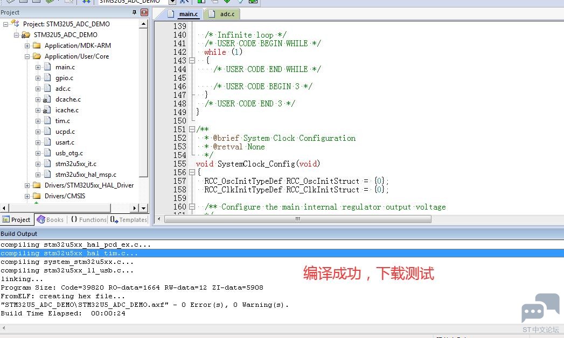Click the dcache.c file icon

point(47,99)
